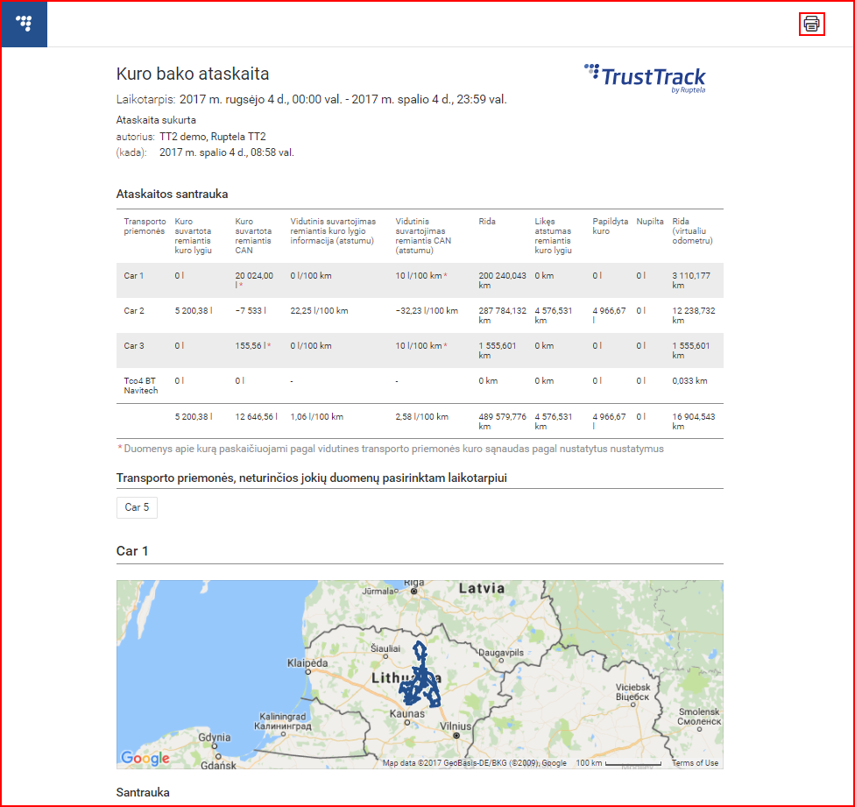Click the Google logo on map
This screenshot has height=807, width=855.
pyautogui.click(x=145, y=757)
